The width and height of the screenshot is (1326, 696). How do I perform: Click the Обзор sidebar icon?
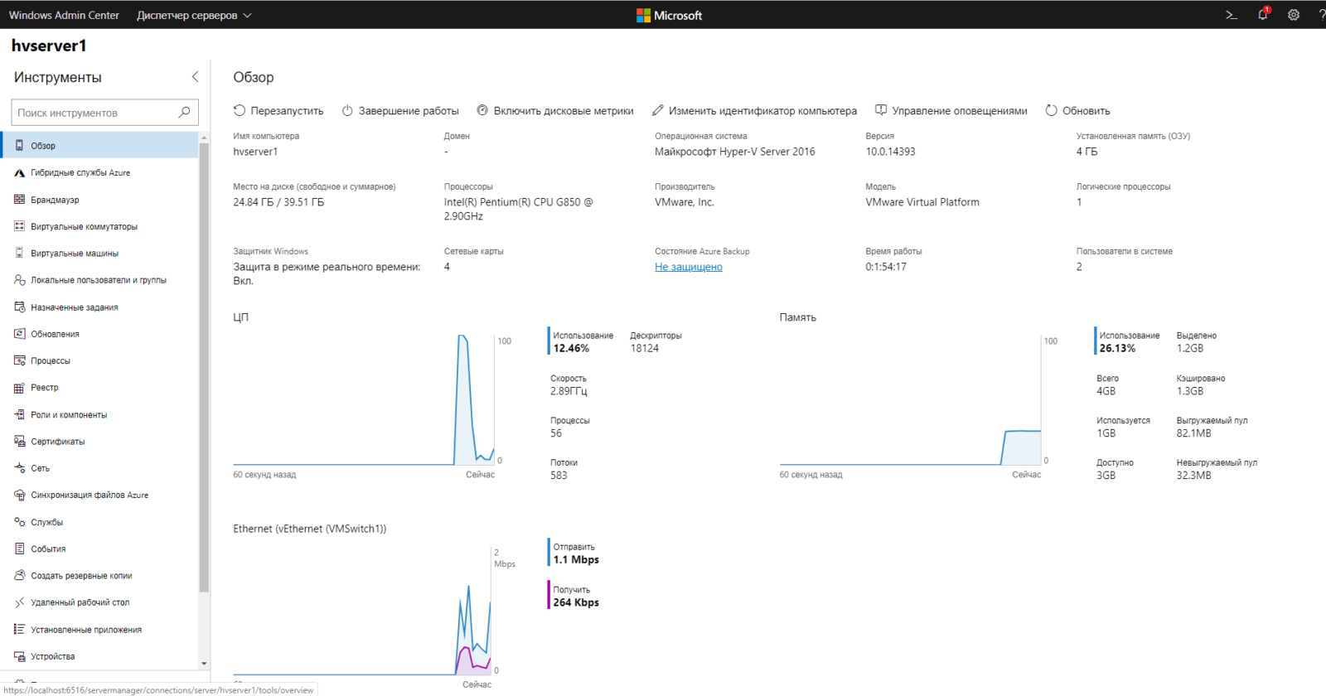pos(19,145)
